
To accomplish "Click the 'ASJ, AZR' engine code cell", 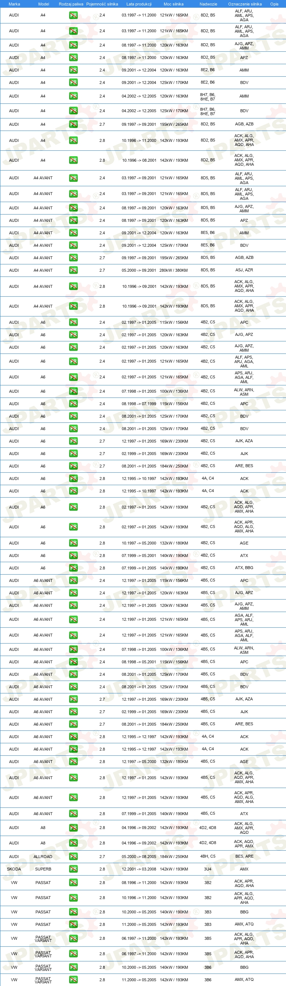I will [244, 270].
